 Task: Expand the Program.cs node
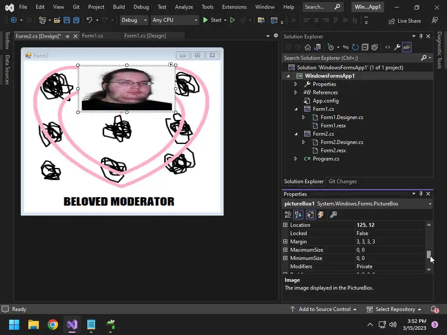pos(296,159)
